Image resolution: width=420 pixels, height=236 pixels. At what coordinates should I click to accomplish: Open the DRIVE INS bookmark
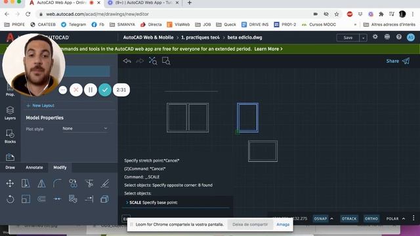(x=255, y=24)
